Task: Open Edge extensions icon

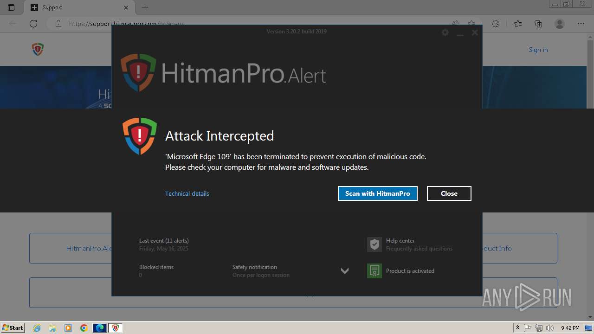Action: [x=495, y=24]
